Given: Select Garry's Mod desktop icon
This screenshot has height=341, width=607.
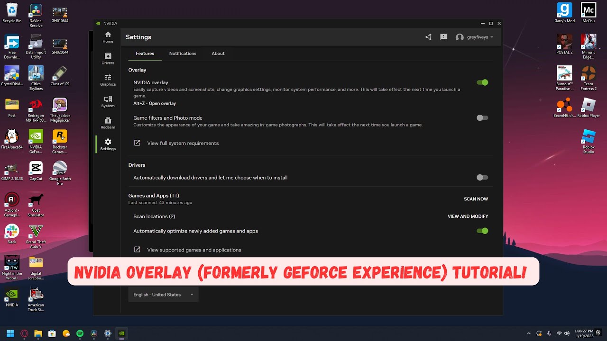Looking at the screenshot, I should pos(564,13).
